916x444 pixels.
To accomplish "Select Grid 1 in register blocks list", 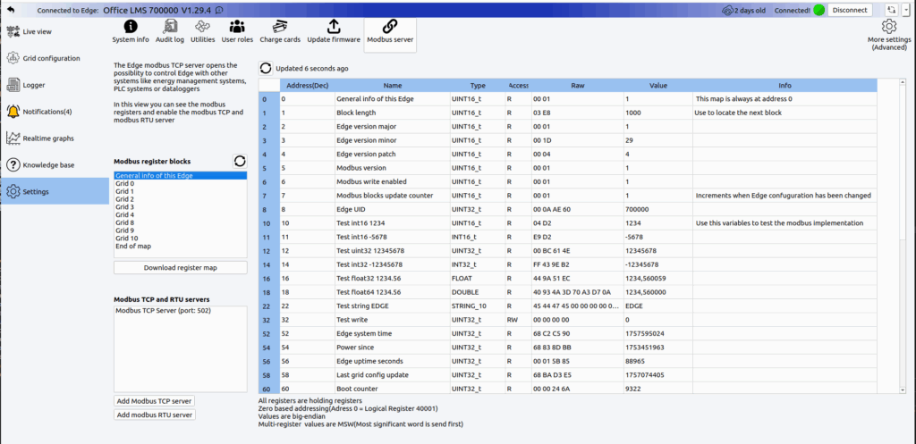I will pyautogui.click(x=181, y=191).
